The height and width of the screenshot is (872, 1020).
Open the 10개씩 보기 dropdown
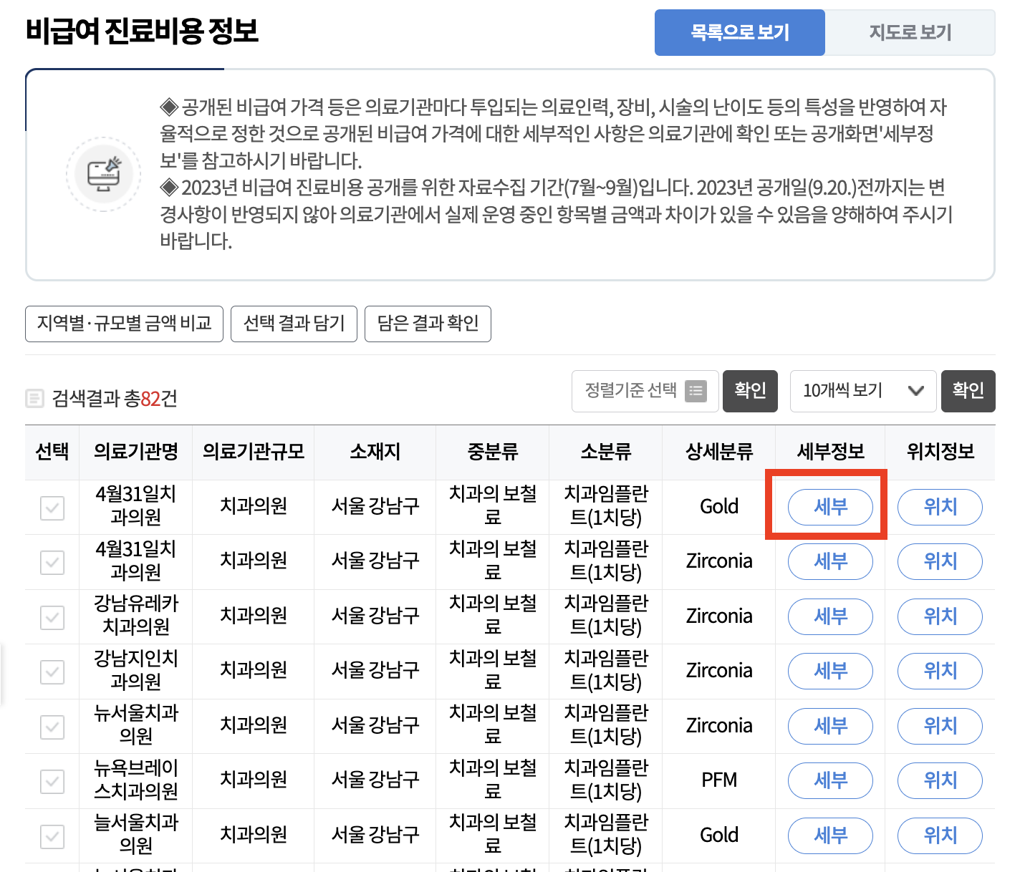[862, 391]
